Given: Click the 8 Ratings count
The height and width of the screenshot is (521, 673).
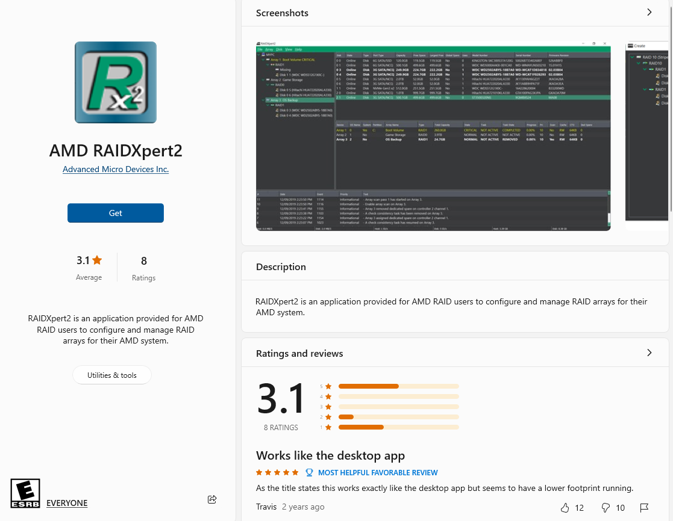Looking at the screenshot, I should coord(143,268).
